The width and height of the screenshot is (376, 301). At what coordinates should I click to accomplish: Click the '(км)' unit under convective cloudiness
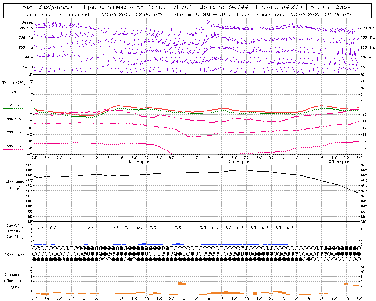coord(15,286)
